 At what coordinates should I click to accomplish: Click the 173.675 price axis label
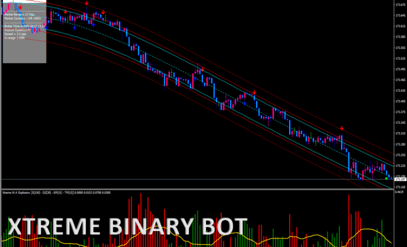(400, 5)
